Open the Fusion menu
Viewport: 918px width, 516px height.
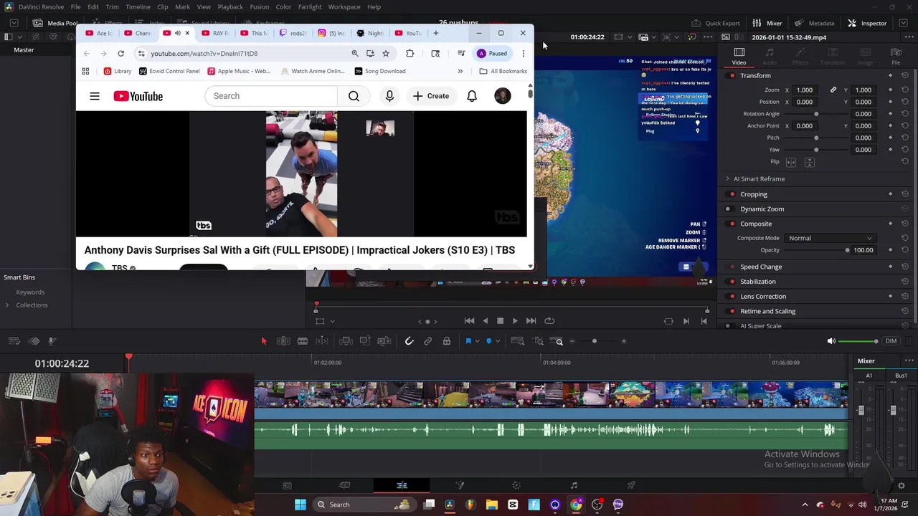point(259,7)
